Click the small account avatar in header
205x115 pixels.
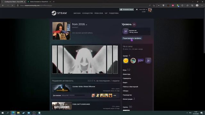(x=150, y=10)
